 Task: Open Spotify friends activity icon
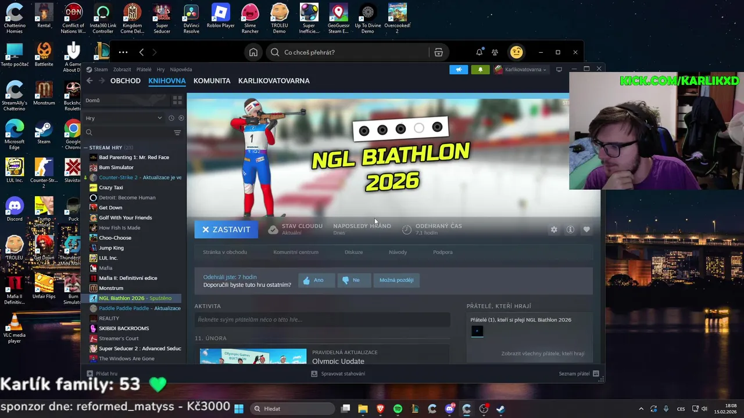(495, 52)
